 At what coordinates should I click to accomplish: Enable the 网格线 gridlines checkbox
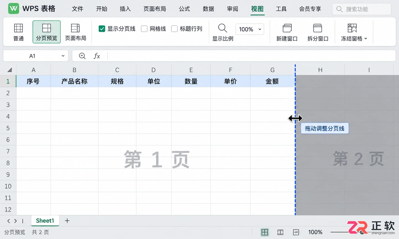[x=144, y=29]
